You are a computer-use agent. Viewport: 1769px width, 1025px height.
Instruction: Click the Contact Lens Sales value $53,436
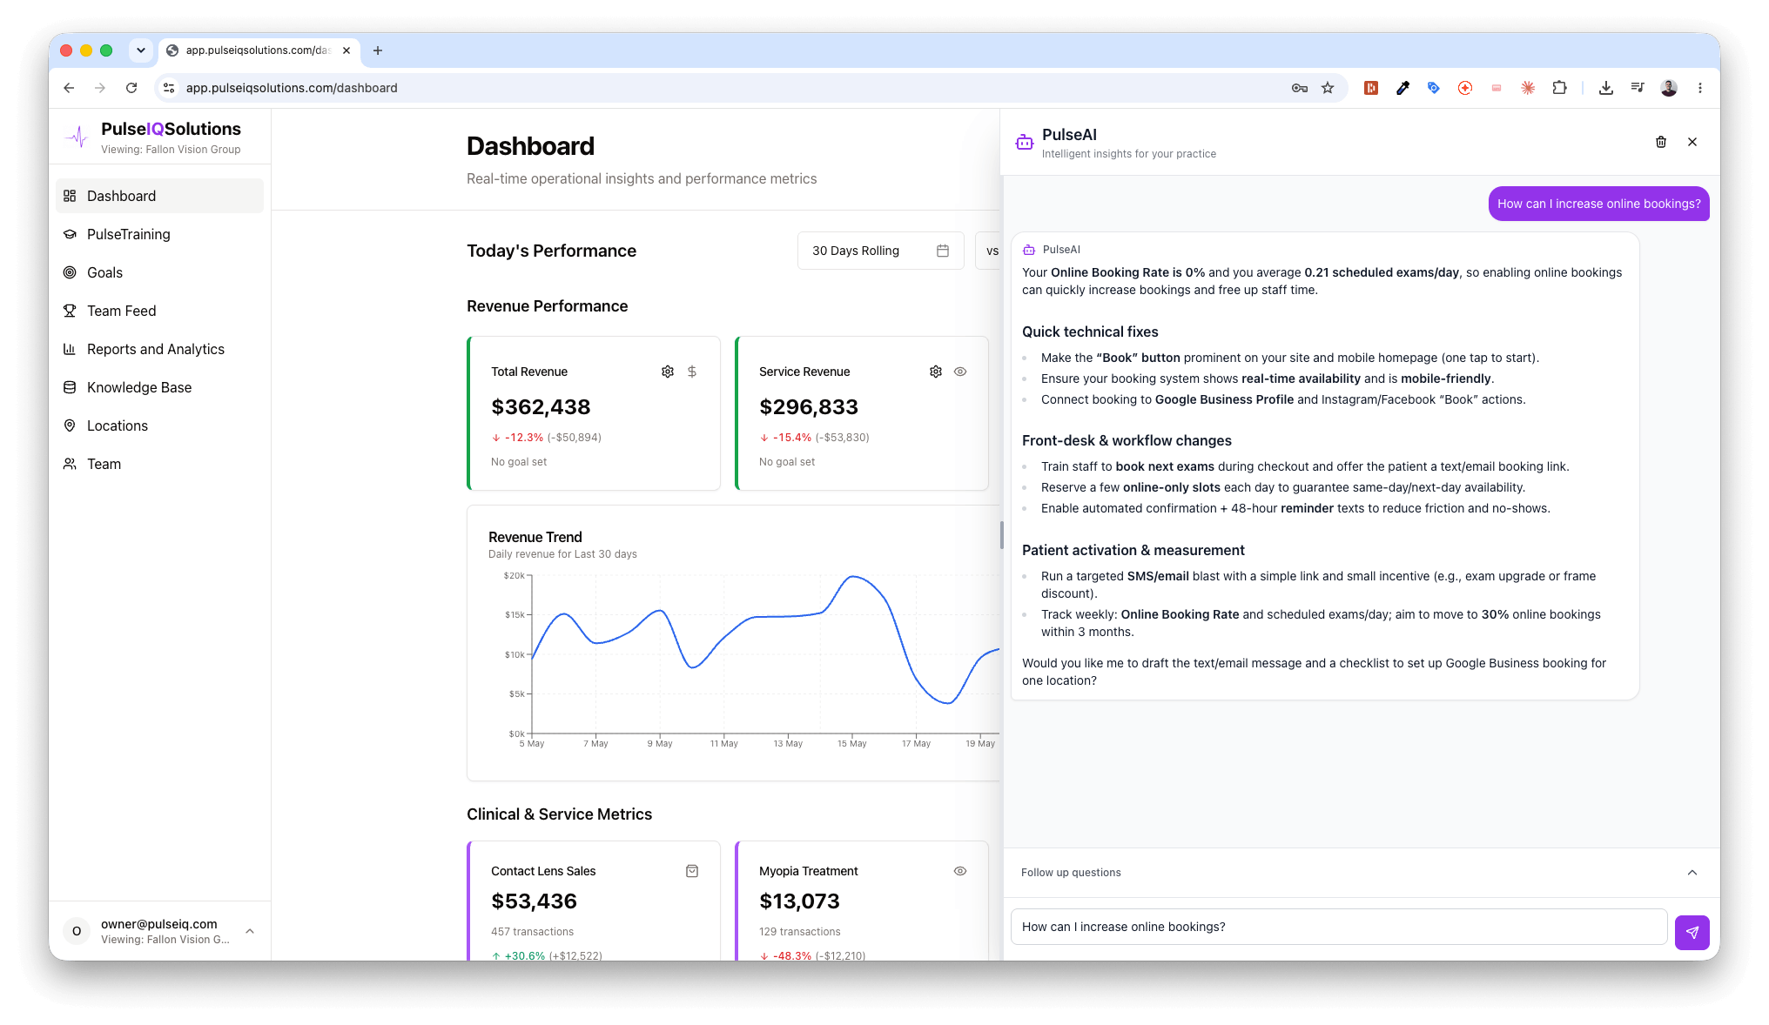(534, 901)
